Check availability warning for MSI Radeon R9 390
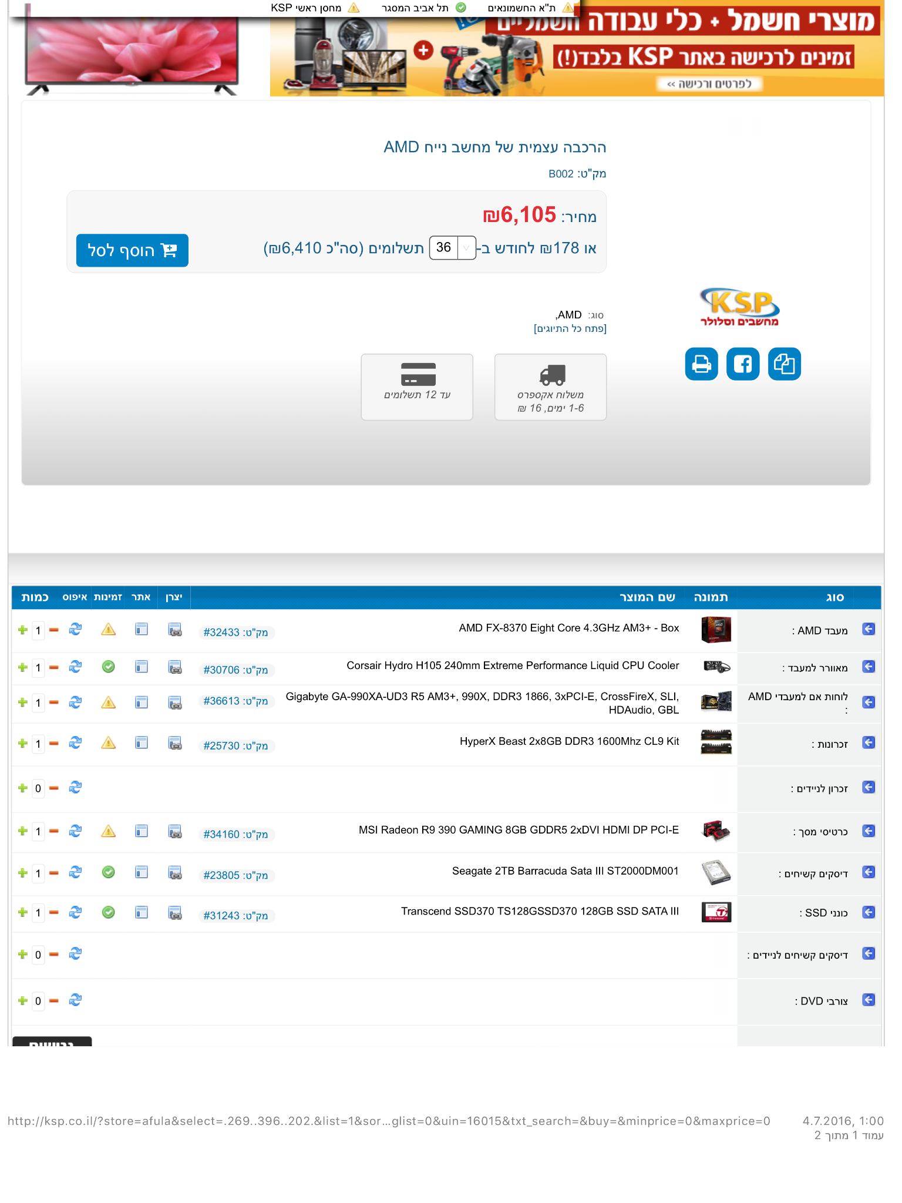902x1203 pixels. click(x=108, y=831)
